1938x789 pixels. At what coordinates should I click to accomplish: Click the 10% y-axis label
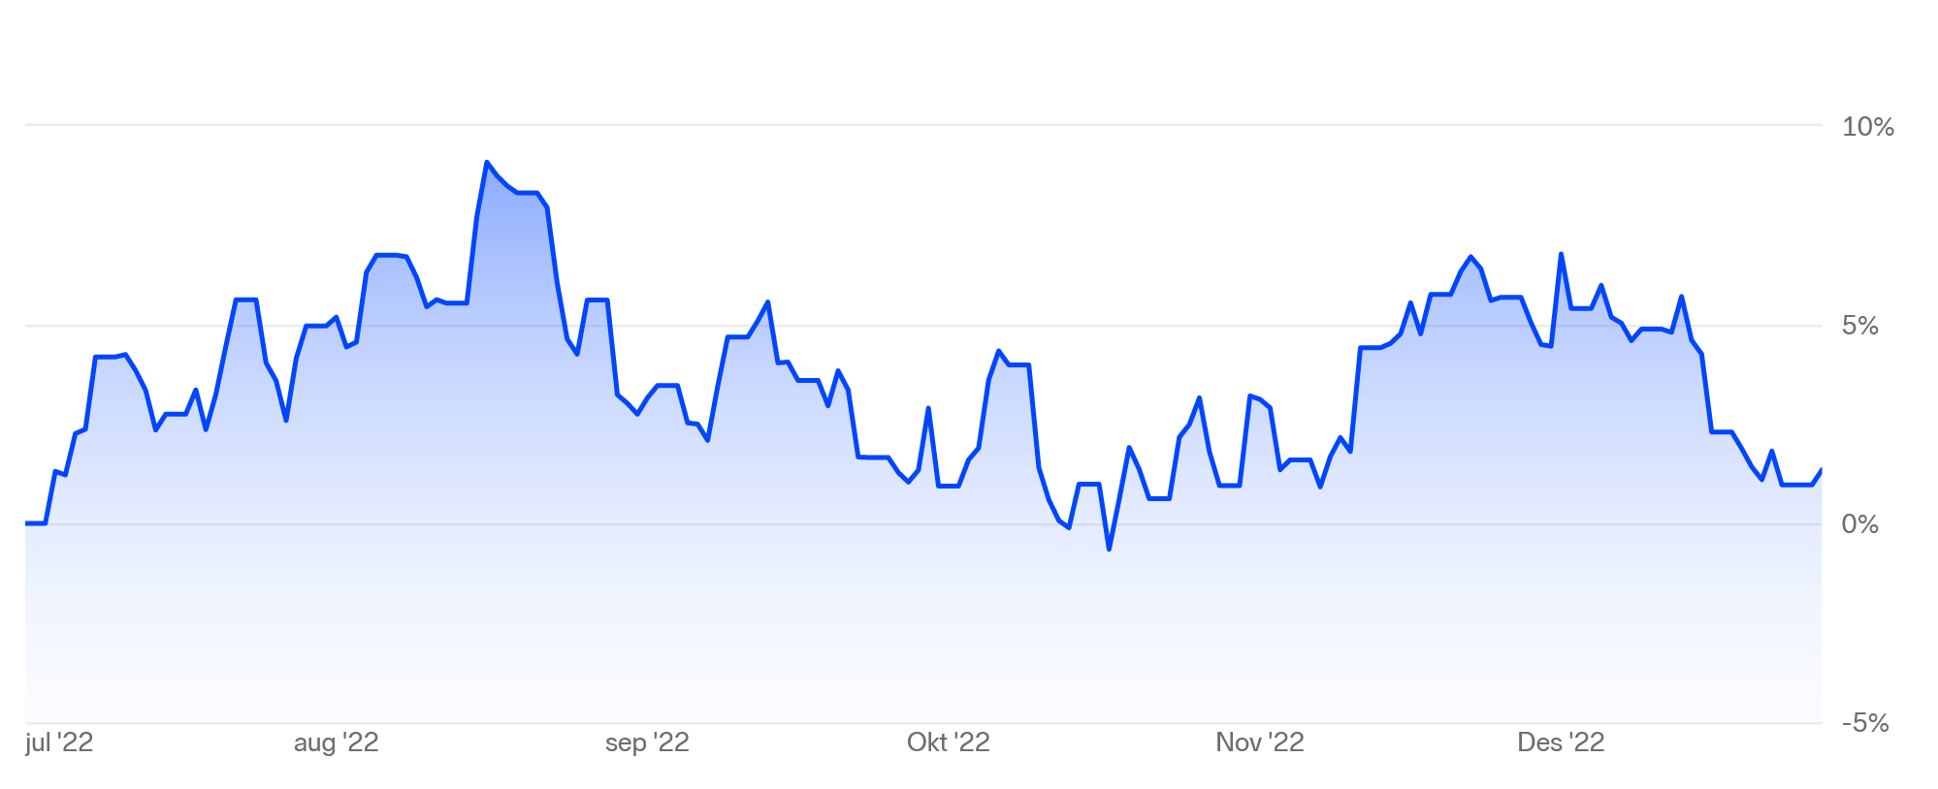coord(1867,127)
